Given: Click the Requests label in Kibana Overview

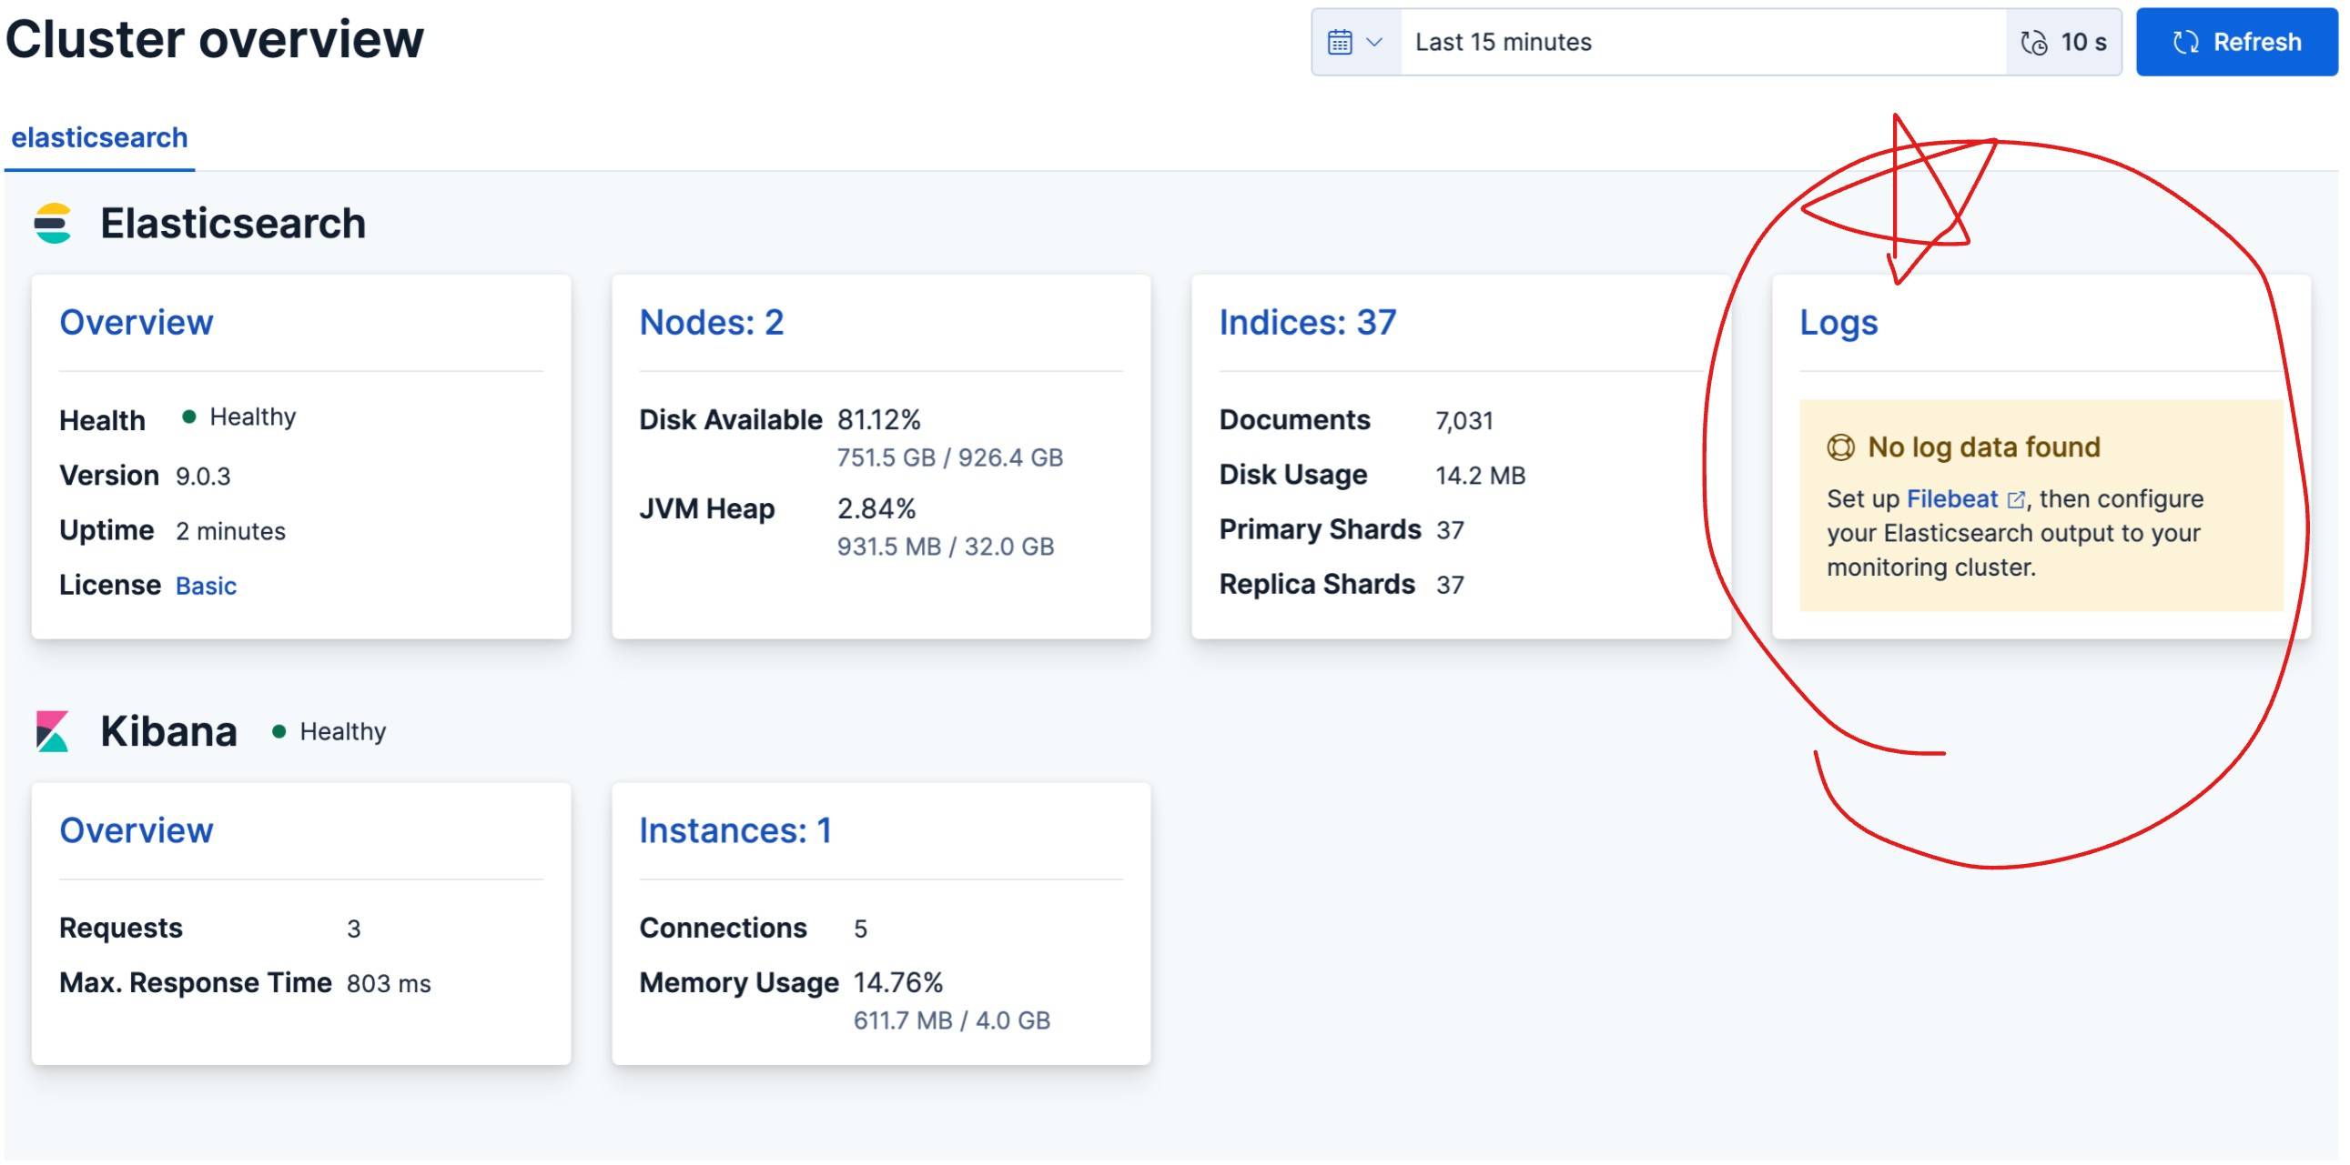Looking at the screenshot, I should pyautogui.click(x=120, y=928).
